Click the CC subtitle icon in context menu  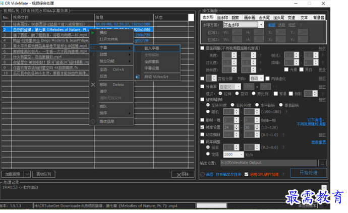tap(92, 47)
